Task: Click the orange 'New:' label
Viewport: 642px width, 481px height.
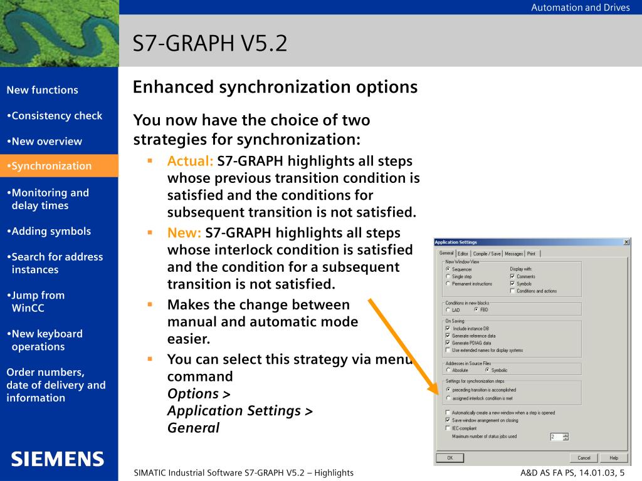Action: point(184,233)
